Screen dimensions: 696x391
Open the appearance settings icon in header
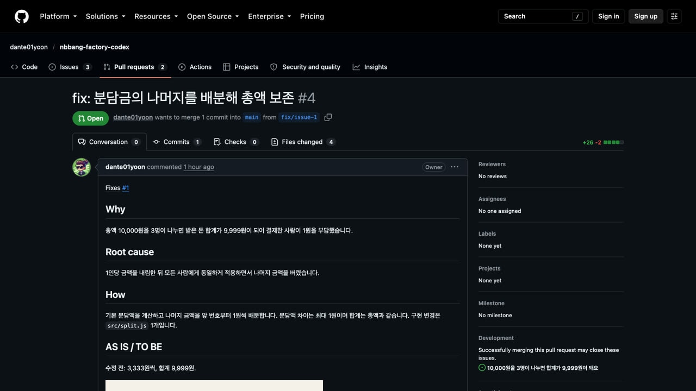tap(674, 16)
